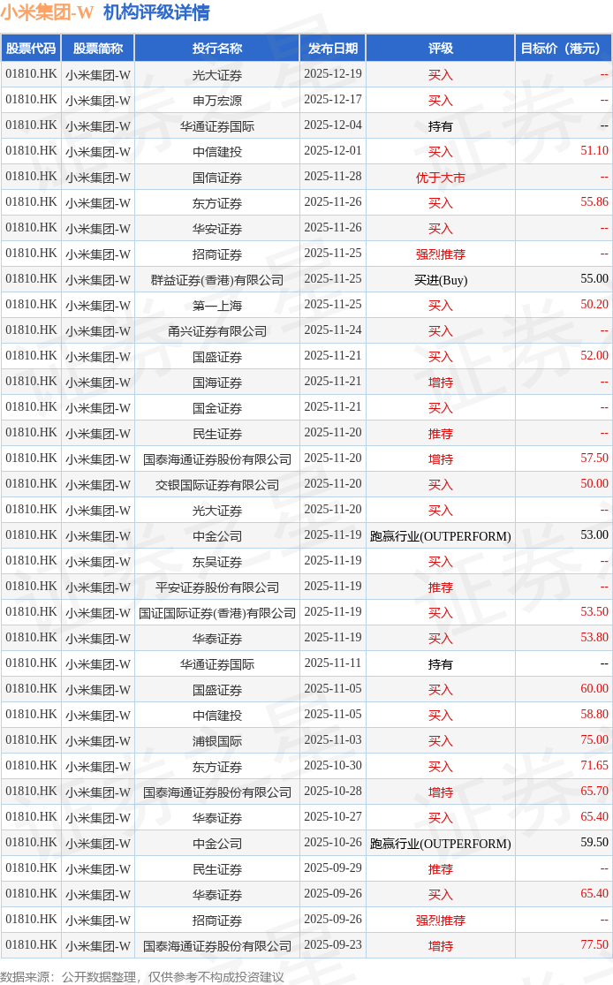This screenshot has height=985, width=613.
Task: Click the 目标价（港元） column header
Action: coord(564,49)
